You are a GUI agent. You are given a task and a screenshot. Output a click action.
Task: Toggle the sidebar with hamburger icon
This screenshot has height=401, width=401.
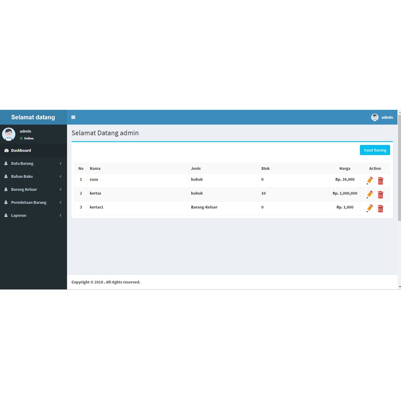73,117
